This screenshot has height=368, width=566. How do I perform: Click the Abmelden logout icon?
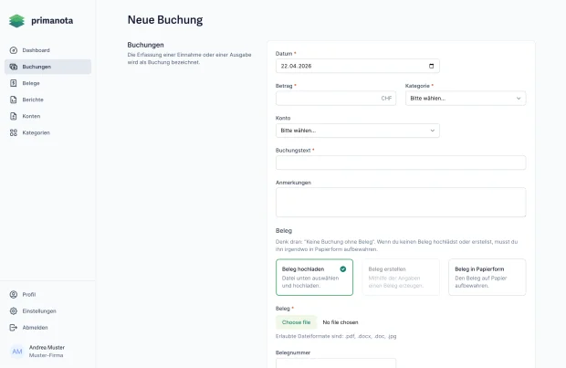point(14,328)
